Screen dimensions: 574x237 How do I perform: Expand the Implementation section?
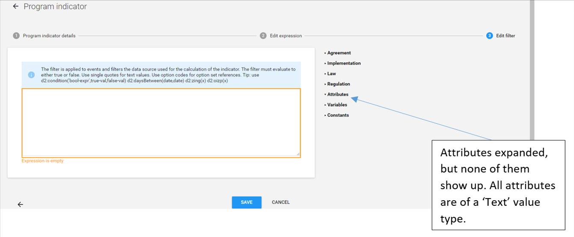click(343, 63)
